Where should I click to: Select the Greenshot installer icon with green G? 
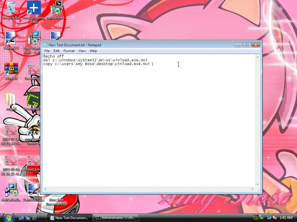(32, 101)
